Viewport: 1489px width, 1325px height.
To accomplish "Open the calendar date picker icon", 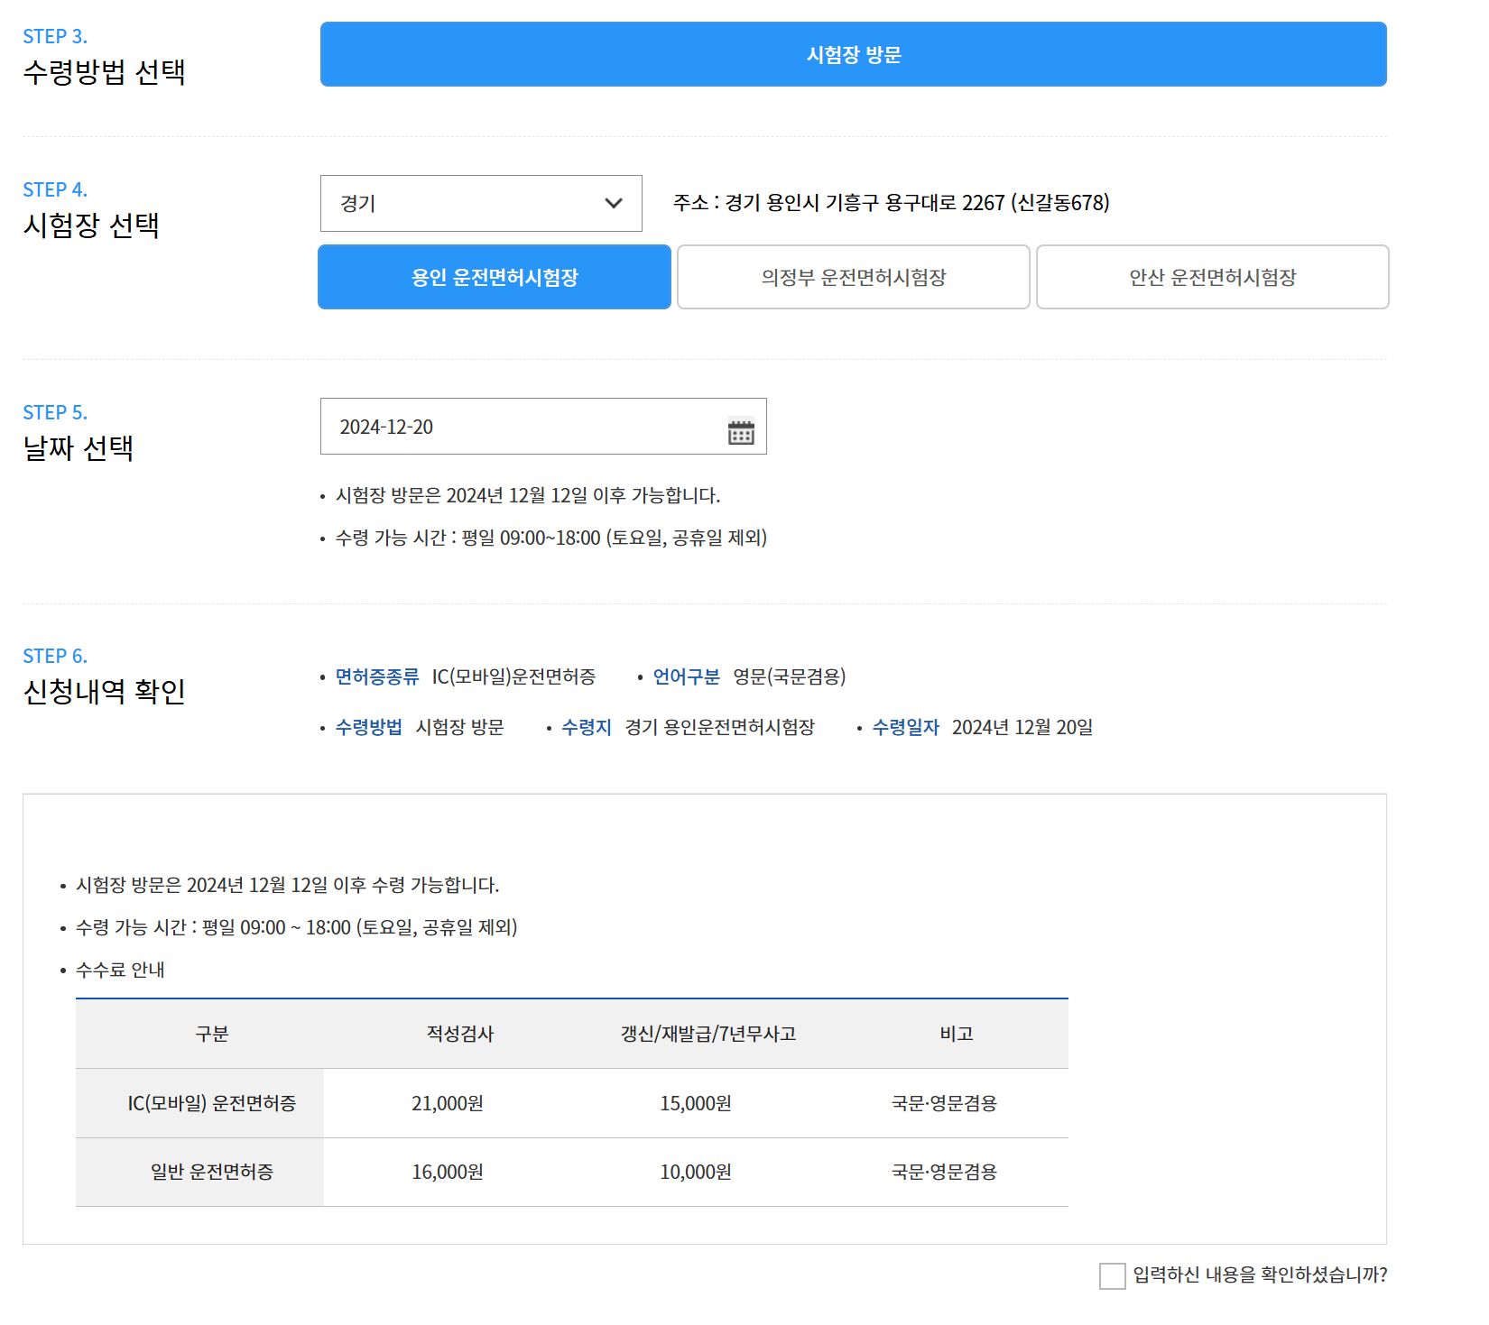I will click(741, 432).
